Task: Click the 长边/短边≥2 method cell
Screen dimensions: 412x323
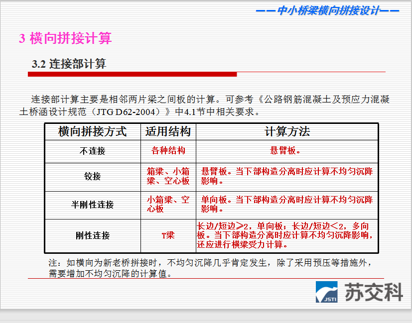Action: point(287,236)
